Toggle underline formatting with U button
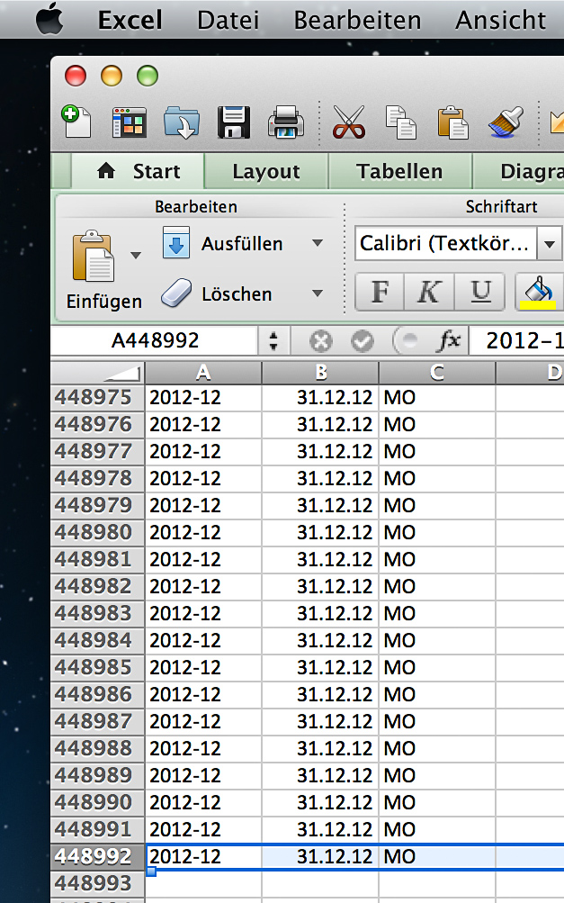This screenshot has height=903, width=564. [x=481, y=292]
